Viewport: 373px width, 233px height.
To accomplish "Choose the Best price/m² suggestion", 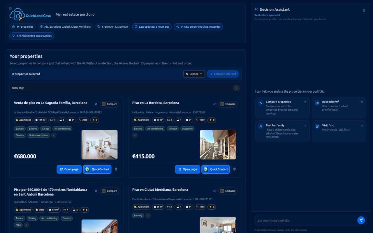I will (x=339, y=107).
